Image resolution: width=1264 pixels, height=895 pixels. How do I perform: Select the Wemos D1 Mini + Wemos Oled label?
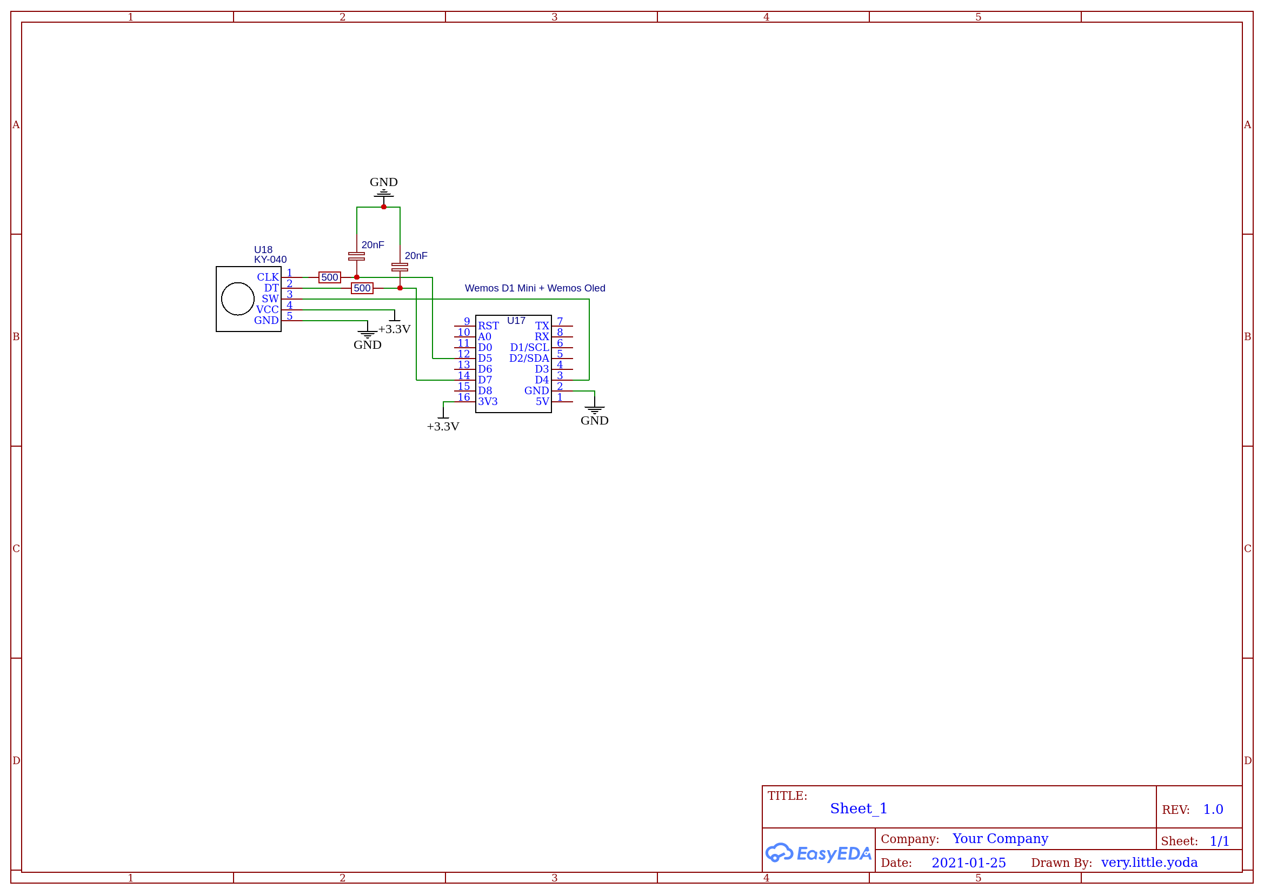coord(535,288)
